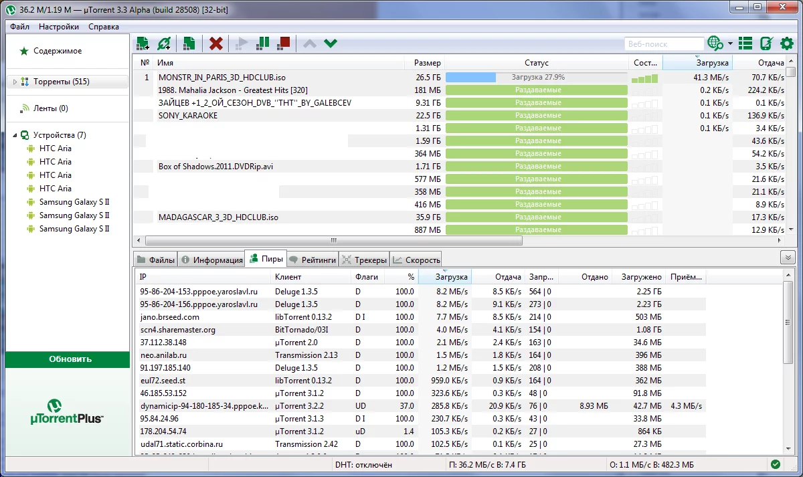
Task: Click the Create New Torrent icon
Action: point(189,43)
